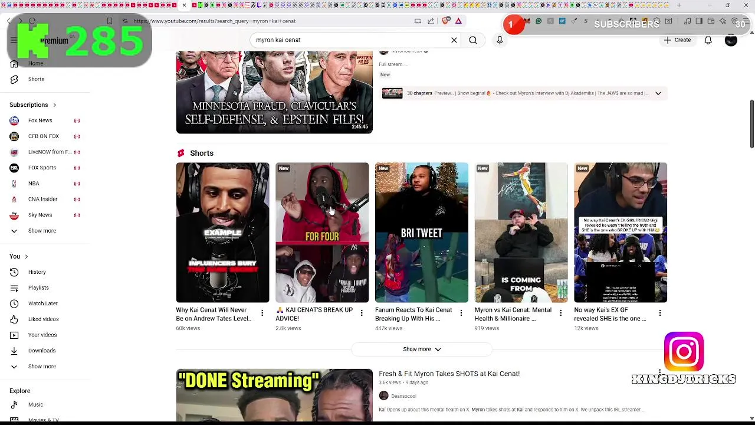Open the account avatar menu
Screen dimensions: 755x425
[731, 40]
